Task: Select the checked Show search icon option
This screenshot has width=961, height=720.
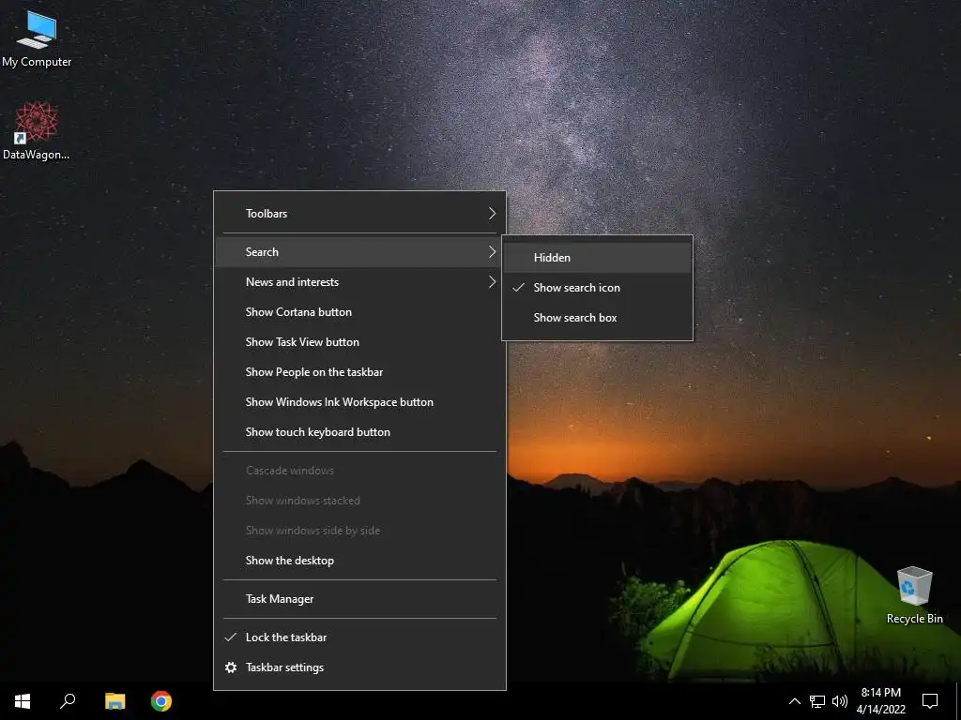Action: 598,288
